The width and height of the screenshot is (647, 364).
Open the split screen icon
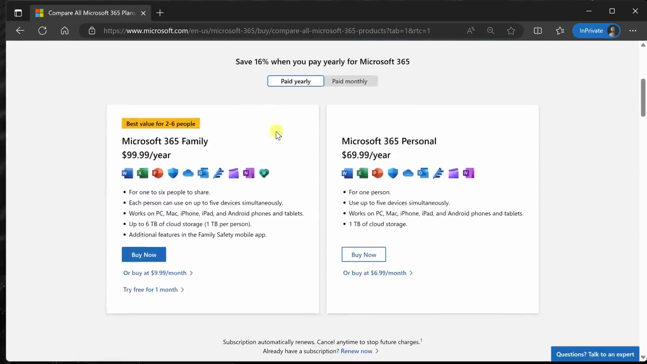point(538,31)
